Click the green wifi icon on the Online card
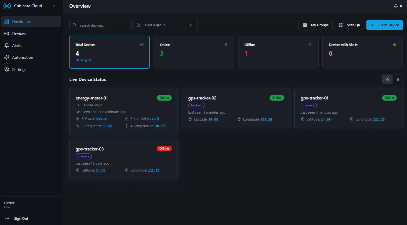The width and height of the screenshot is (407, 225). pyautogui.click(x=226, y=45)
